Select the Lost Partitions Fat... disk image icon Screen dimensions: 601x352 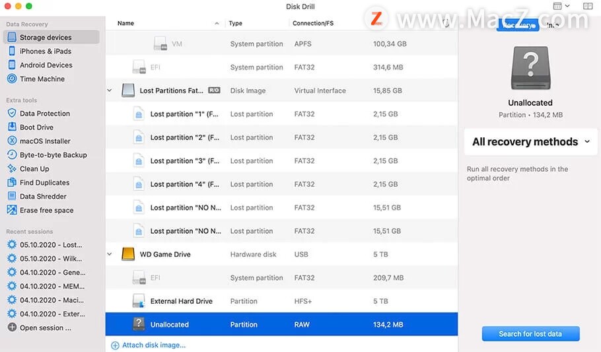coord(128,90)
